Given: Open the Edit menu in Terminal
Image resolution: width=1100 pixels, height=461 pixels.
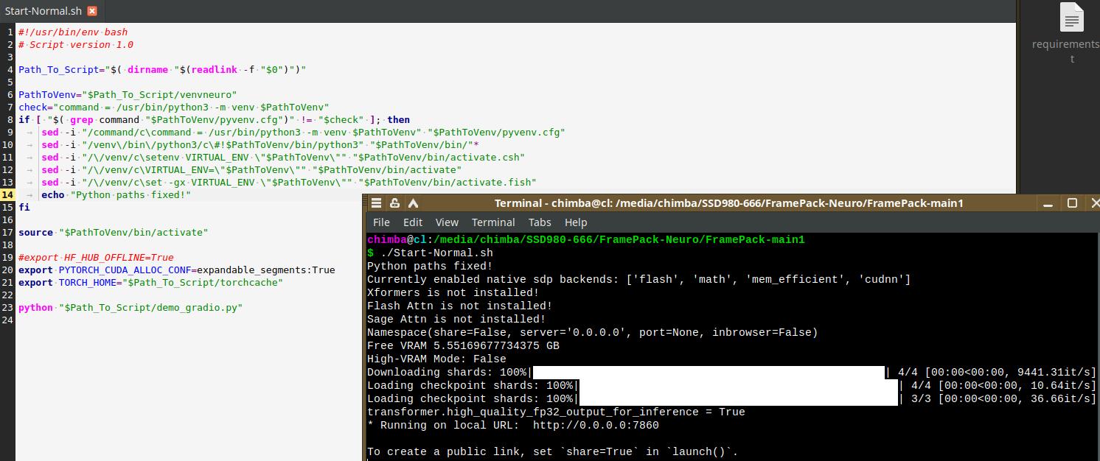Looking at the screenshot, I should click(x=413, y=222).
